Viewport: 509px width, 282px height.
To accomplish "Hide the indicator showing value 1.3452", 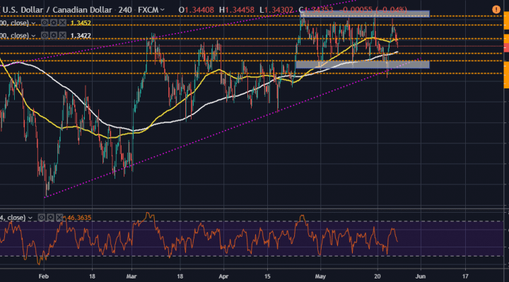I will [x=45, y=23].
